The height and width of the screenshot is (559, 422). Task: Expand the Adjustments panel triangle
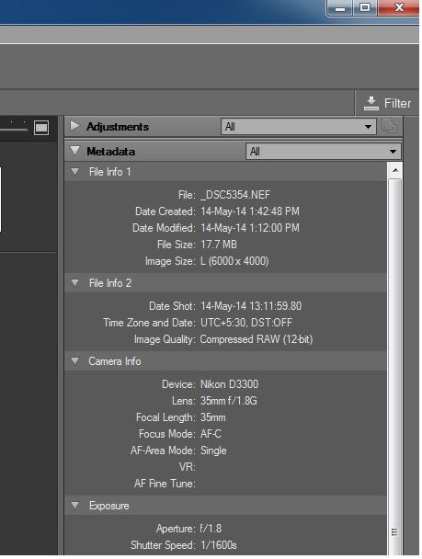(x=74, y=126)
